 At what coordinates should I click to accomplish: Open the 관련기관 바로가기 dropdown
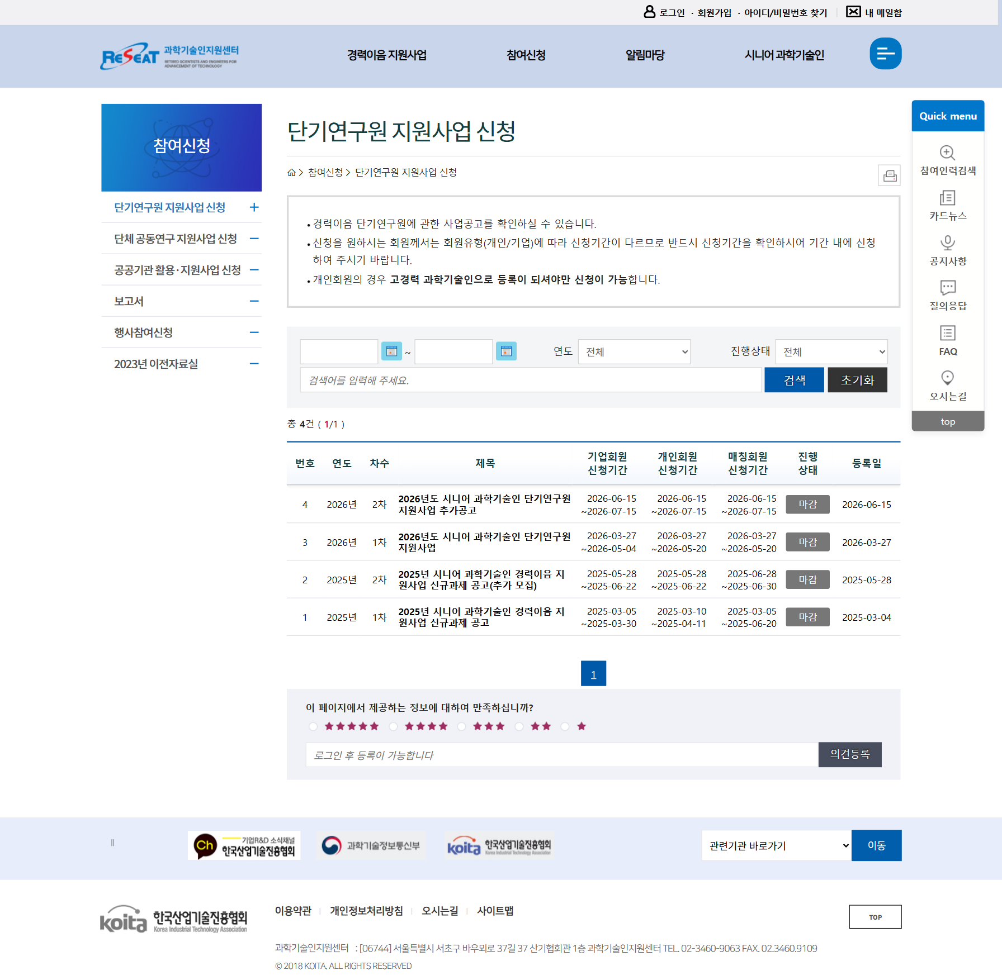click(777, 845)
